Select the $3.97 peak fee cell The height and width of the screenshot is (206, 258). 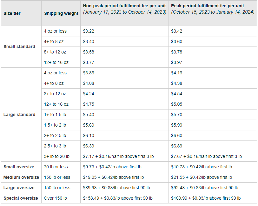[213, 62]
